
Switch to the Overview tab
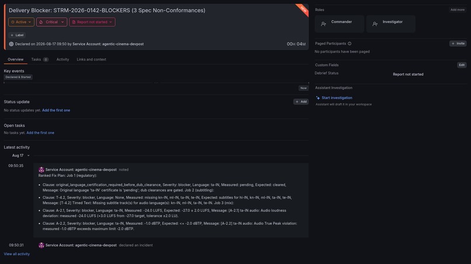(x=16, y=59)
